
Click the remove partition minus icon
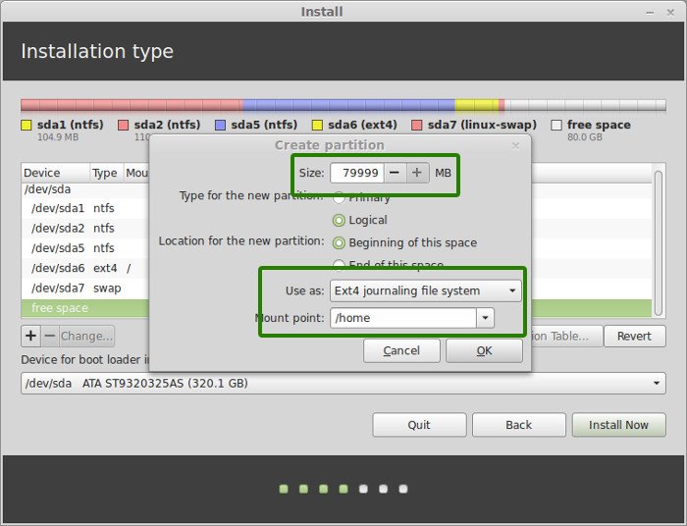pyautogui.click(x=49, y=336)
